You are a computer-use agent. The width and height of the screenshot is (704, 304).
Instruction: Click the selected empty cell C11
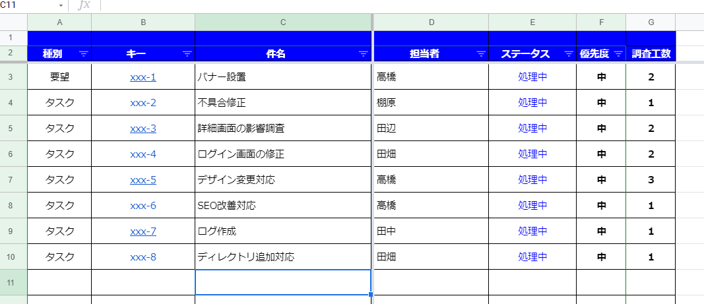click(283, 282)
